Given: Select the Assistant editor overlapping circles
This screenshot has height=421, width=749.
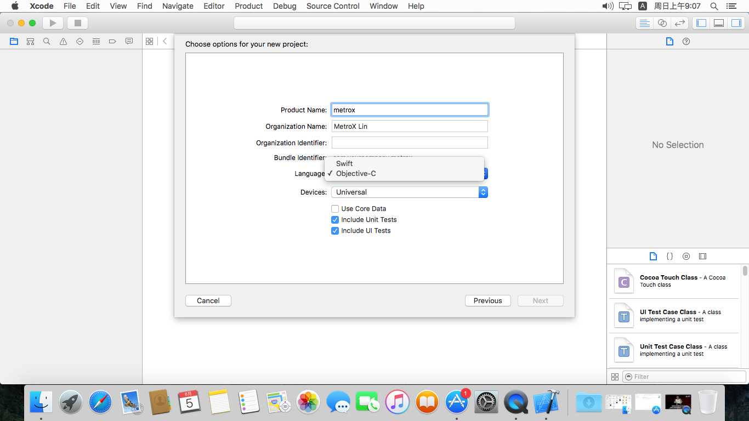Looking at the screenshot, I should (x=662, y=23).
